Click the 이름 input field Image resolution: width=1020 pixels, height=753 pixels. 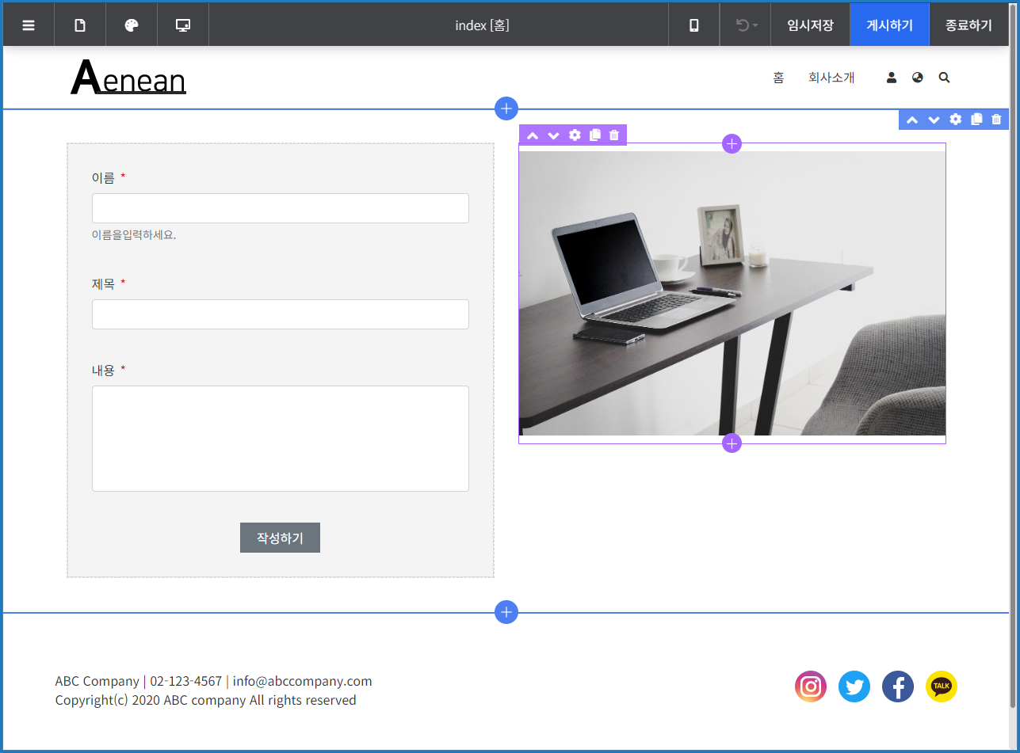click(x=280, y=208)
